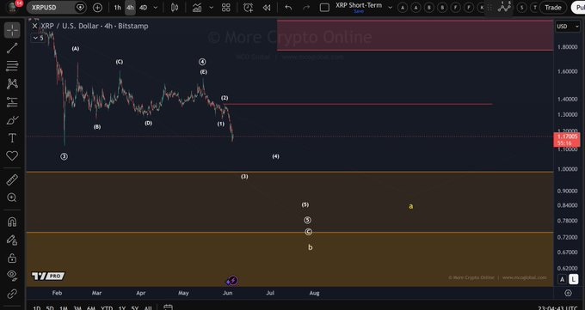585x310 pixels.
Task: Open chart settings gear on time axis
Action: coord(568,293)
